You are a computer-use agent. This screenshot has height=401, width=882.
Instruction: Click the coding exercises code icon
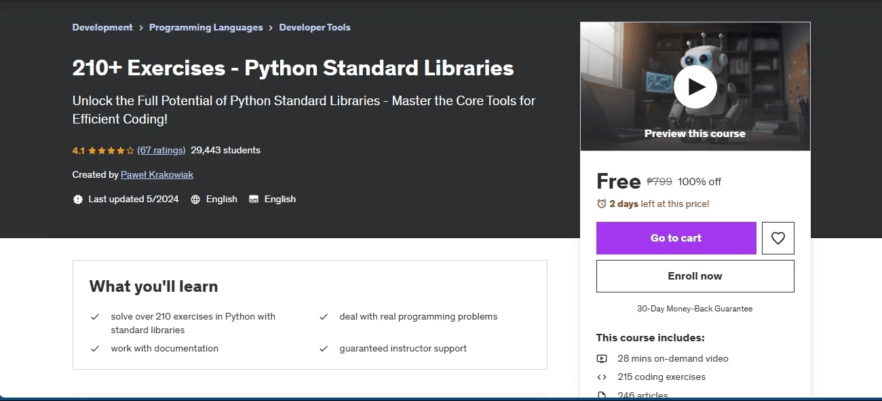pyautogui.click(x=602, y=377)
